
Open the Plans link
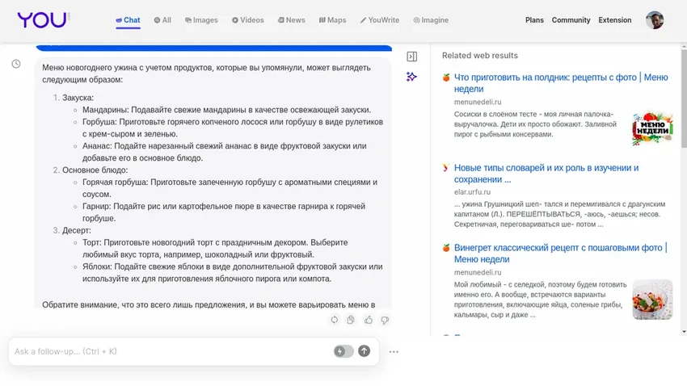coord(534,20)
